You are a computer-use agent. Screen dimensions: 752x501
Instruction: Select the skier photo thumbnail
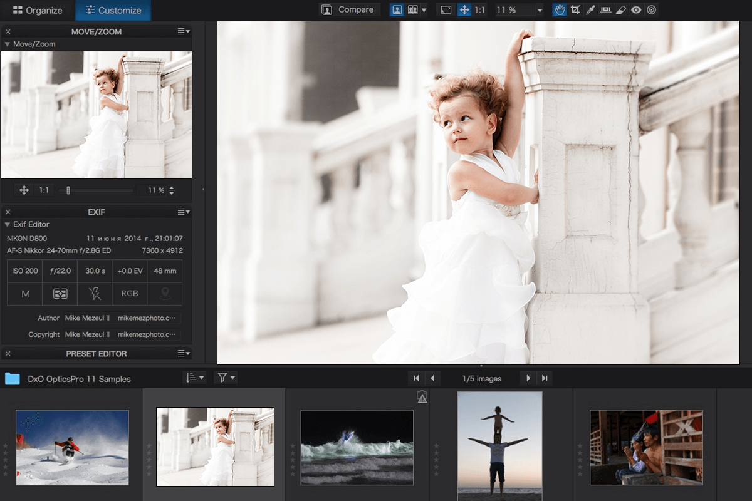pos(71,446)
